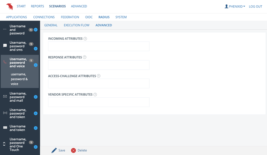Delete the scenario
Screen dimensions: 267x155
point(79,150)
